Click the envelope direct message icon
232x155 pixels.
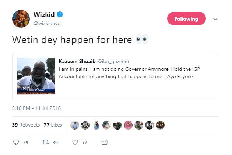click(104, 142)
